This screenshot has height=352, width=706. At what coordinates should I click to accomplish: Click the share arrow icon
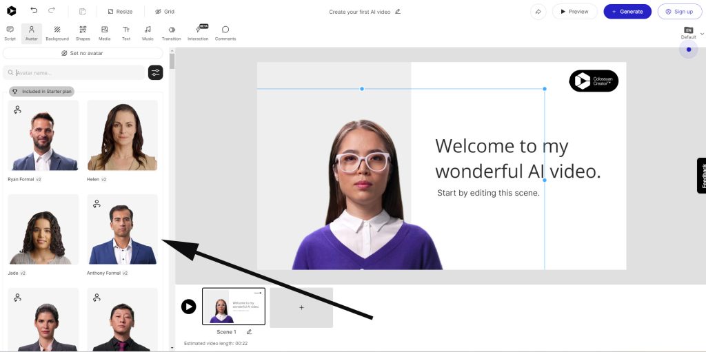click(538, 12)
